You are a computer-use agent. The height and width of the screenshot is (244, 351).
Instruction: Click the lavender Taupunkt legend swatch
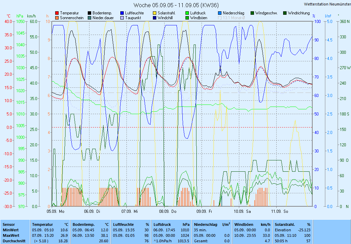tap(122, 18)
